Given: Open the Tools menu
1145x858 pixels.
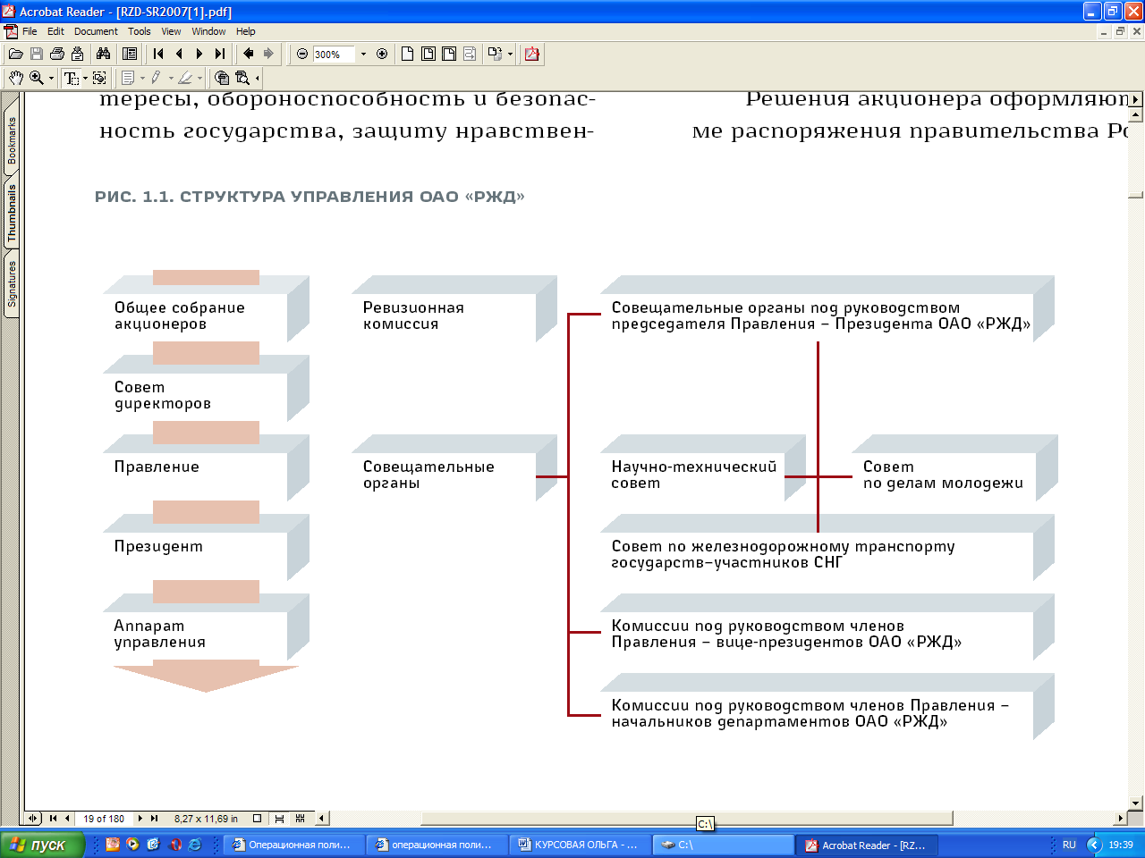Looking at the screenshot, I should 140,31.
